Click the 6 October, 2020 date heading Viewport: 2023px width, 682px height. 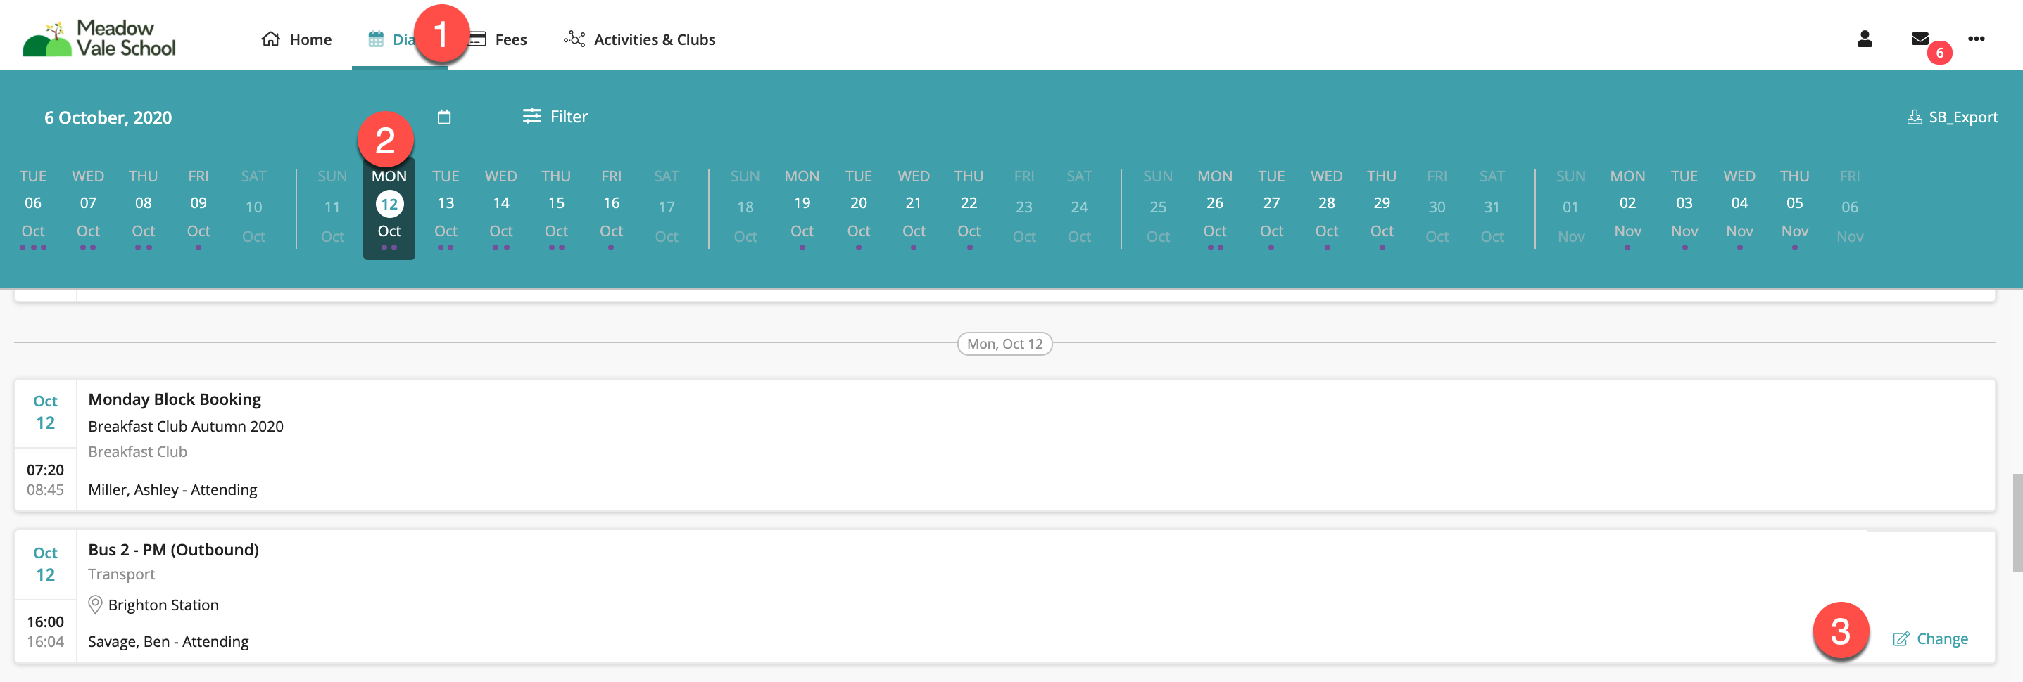pos(108,117)
